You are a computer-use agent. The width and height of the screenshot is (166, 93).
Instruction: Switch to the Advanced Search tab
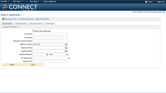click(x=36, y=24)
